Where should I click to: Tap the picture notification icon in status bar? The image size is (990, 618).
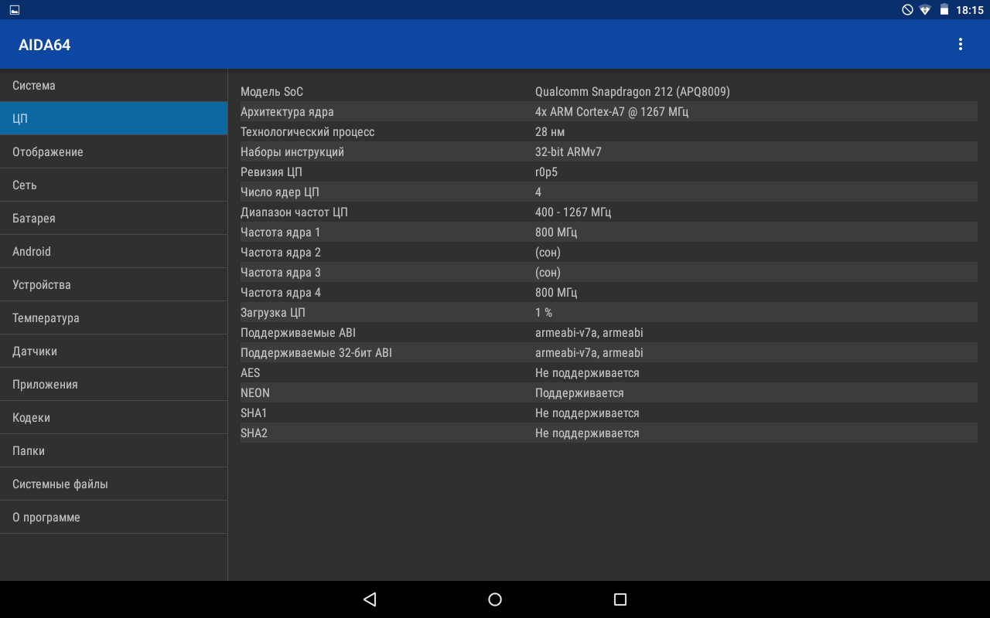15,10
